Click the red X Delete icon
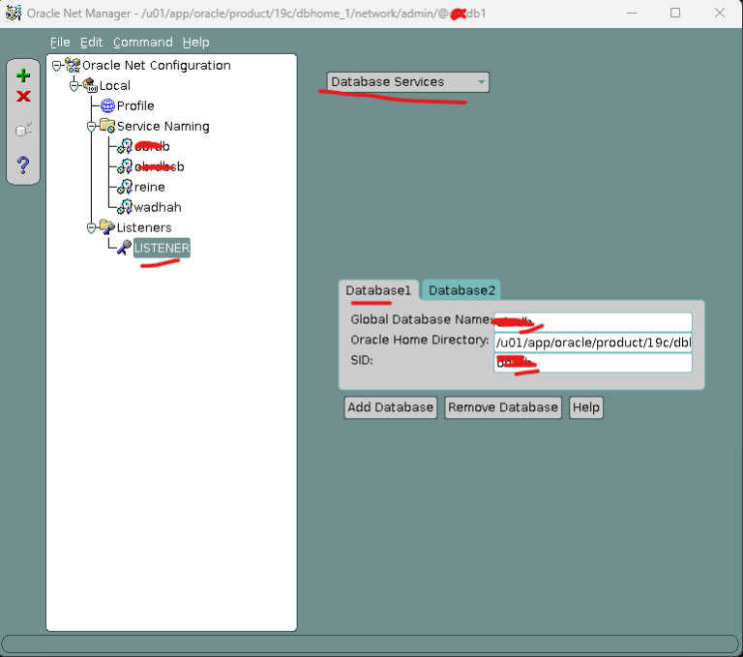 [23, 96]
